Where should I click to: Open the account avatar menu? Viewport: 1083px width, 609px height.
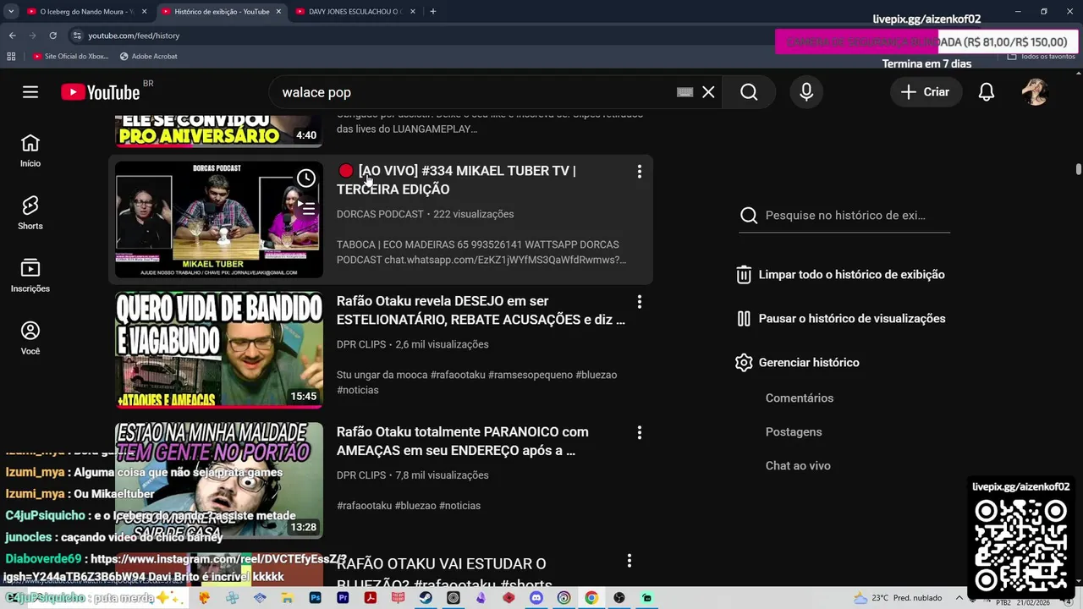click(1036, 92)
